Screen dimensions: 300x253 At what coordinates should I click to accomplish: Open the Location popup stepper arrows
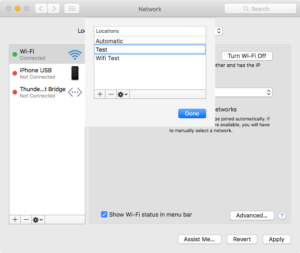[219, 31]
